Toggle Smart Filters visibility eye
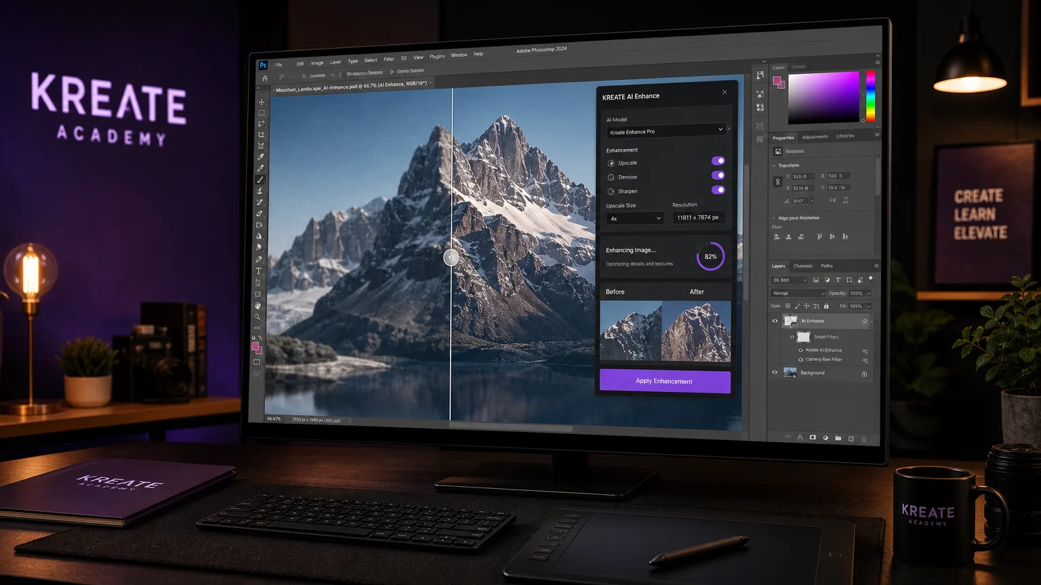 [x=792, y=337]
